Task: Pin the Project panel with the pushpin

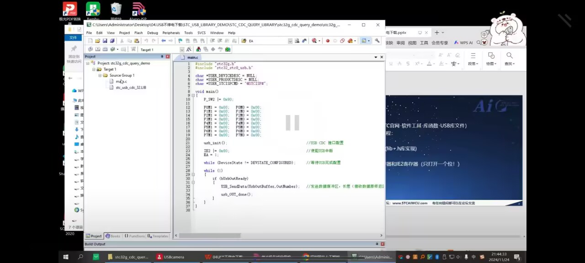Action: click(x=162, y=57)
